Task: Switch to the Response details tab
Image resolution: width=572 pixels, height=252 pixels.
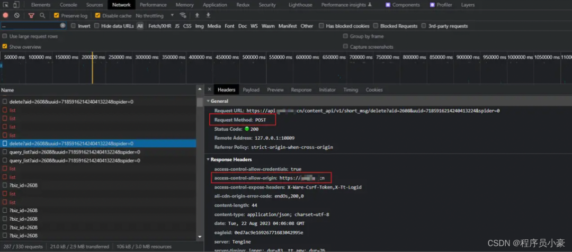Action: tap(301, 89)
